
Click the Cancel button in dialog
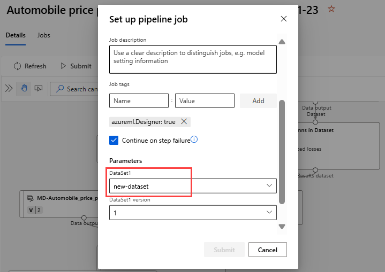[267, 250]
